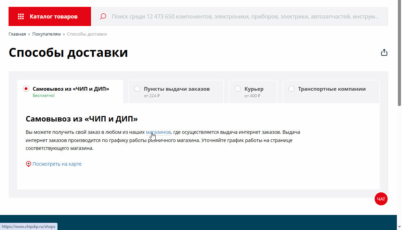Click the scrollbar down arrow
The image size is (402, 230).
point(400,227)
